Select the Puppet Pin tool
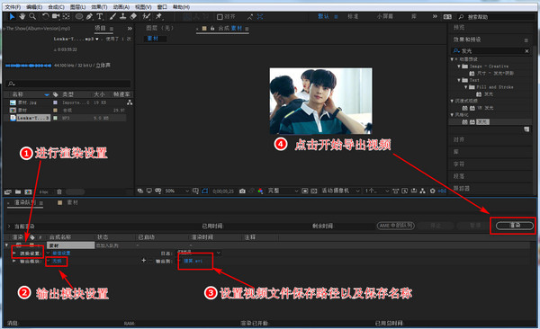The image size is (540, 329). [x=158, y=16]
